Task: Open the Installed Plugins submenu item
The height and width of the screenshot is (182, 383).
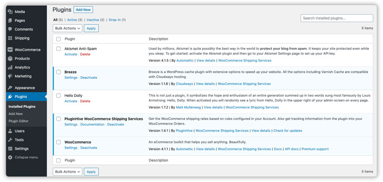Action: 22,107
